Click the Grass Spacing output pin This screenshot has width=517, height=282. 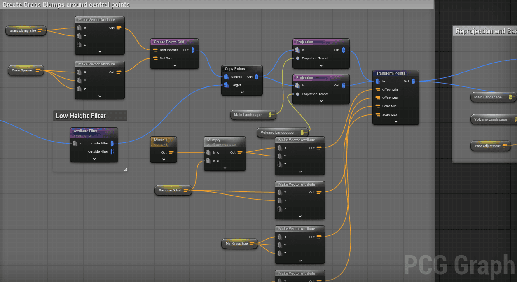tap(38, 70)
